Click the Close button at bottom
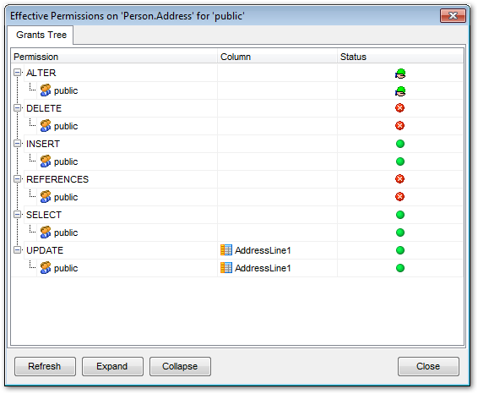Viewport: 478px width, 394px height. pos(428,366)
